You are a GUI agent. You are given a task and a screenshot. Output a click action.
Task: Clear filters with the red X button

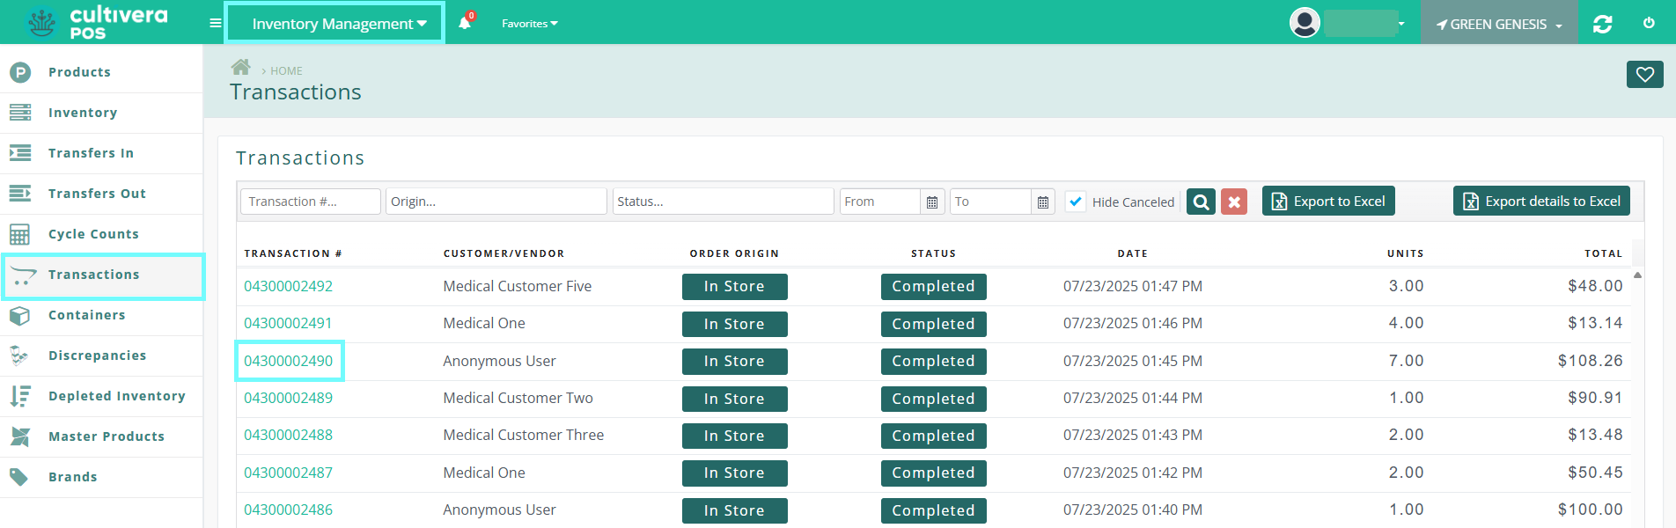[1234, 202]
